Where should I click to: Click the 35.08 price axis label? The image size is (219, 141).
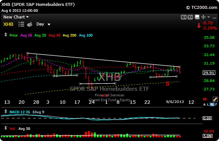(209, 38)
